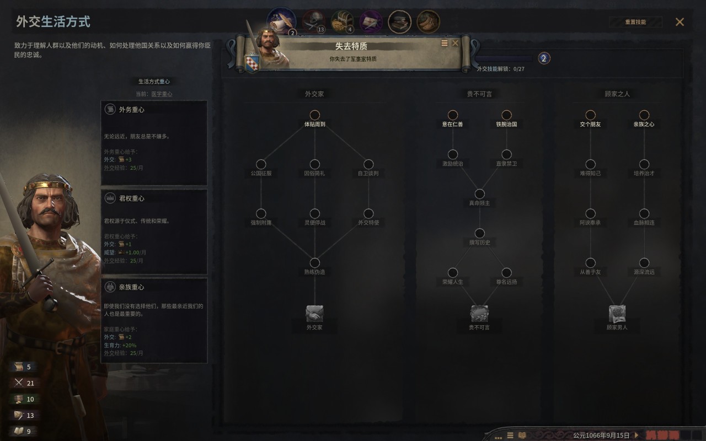Select the boots lifestyle icon
The width and height of the screenshot is (706, 441).
click(x=428, y=21)
